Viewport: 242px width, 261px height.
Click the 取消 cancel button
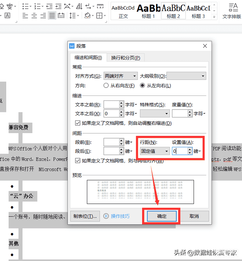(x=194, y=216)
